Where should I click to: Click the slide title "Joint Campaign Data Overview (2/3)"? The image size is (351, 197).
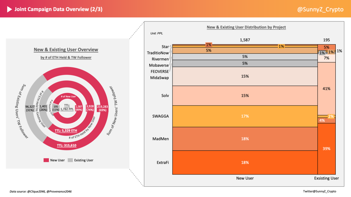(58, 9)
